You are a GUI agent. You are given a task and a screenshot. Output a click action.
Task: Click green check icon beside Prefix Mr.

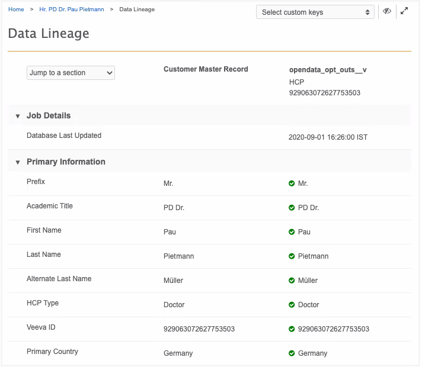click(292, 183)
